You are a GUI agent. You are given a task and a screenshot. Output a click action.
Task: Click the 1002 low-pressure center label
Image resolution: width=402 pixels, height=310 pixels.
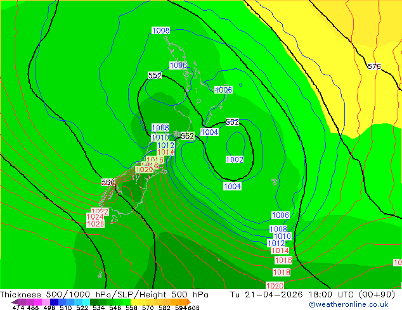click(x=235, y=159)
